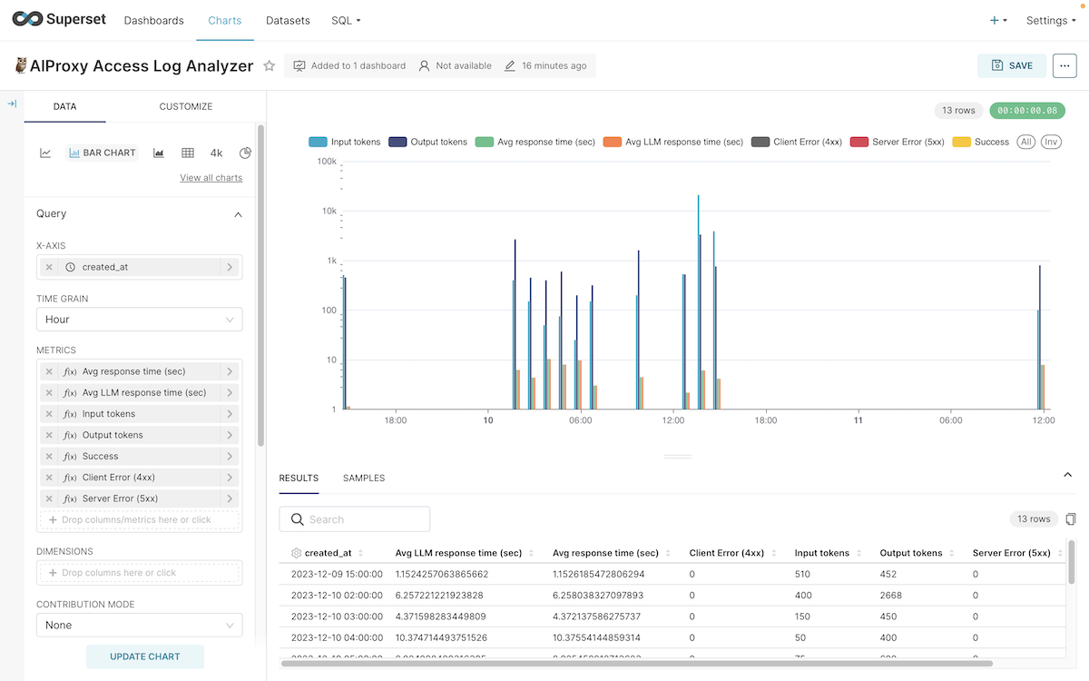Switch visualization to Area Chart
Viewport: 1089px width, 681px height.
tap(157, 153)
